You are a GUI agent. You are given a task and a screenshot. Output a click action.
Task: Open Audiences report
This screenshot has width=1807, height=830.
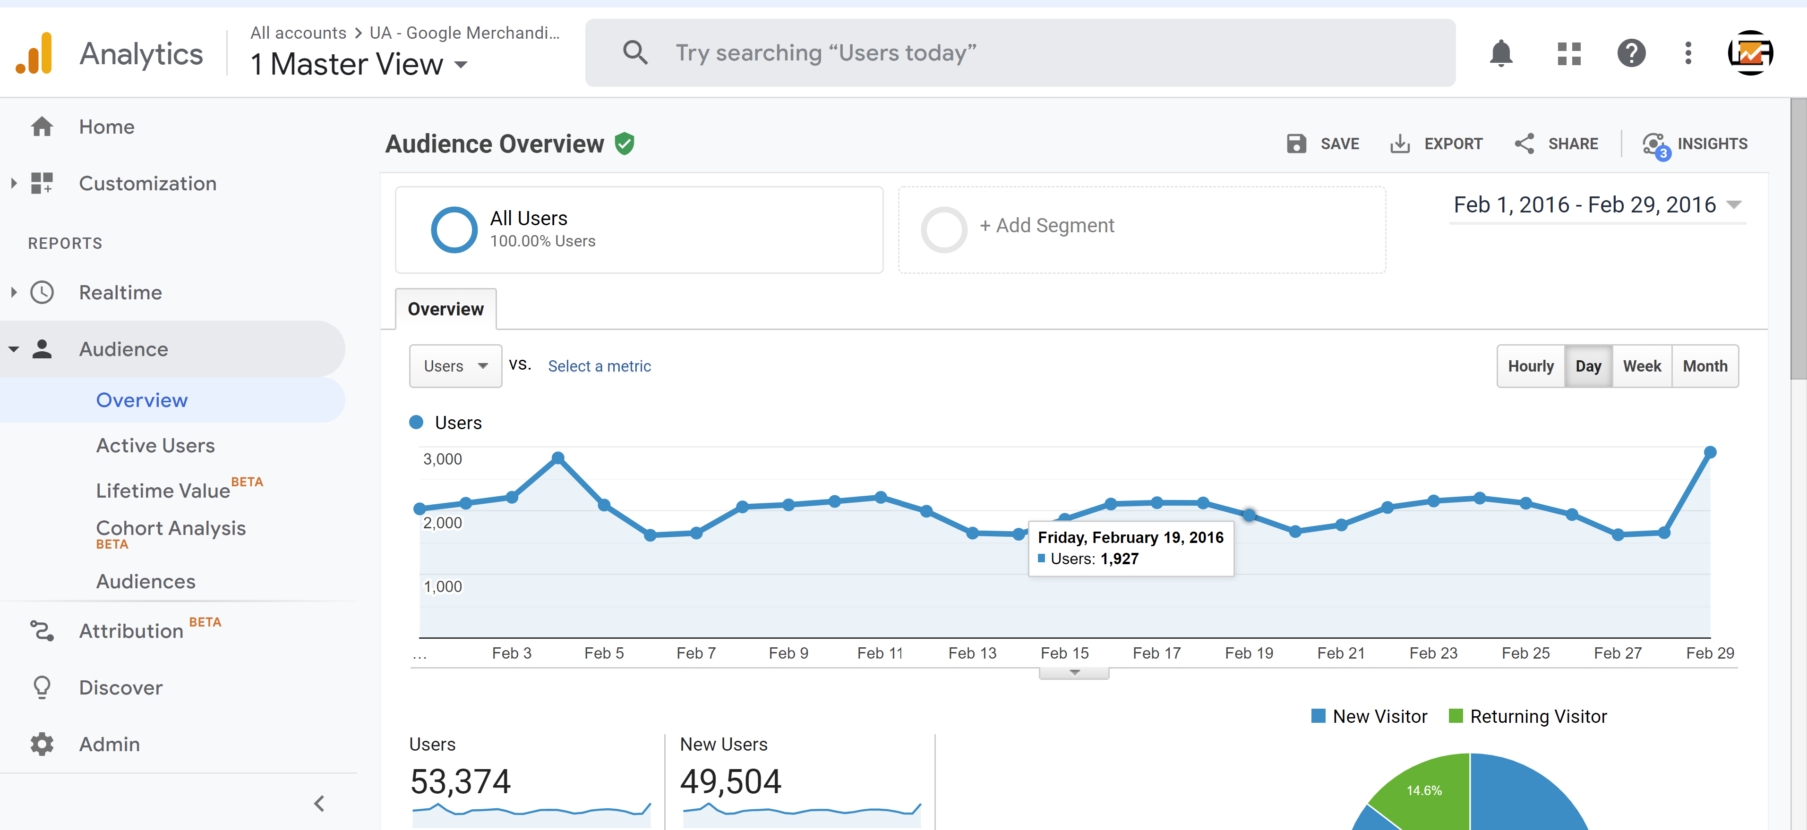tap(146, 581)
